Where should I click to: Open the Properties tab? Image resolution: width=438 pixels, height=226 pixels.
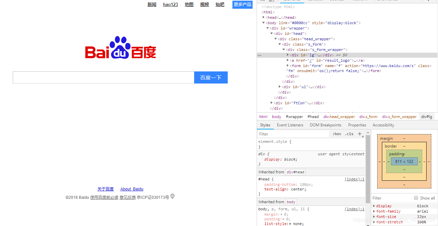click(x=357, y=125)
